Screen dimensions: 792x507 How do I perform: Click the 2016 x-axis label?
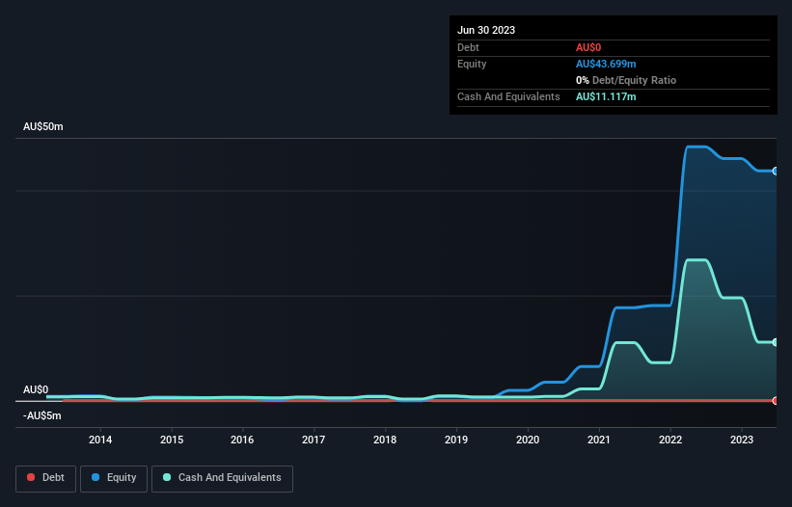[242, 440]
